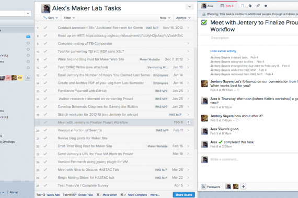This screenshot has height=198, width=298.
Task: Click the Hide earlier activity link
Action: click(223, 51)
